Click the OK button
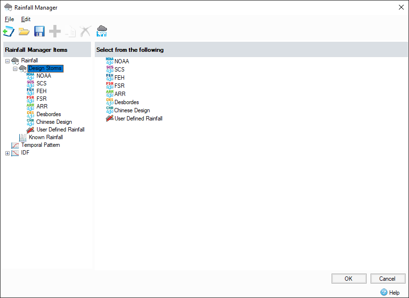 [349, 278]
